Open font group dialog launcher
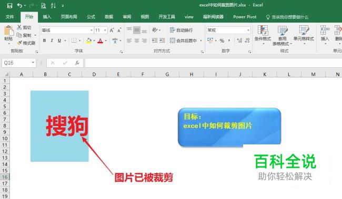 [x=121, y=52]
